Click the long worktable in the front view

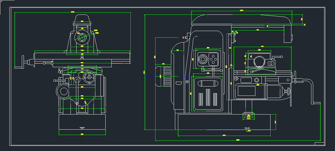(82, 56)
